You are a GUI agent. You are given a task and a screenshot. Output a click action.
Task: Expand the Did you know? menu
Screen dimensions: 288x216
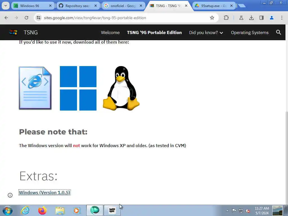(x=206, y=33)
